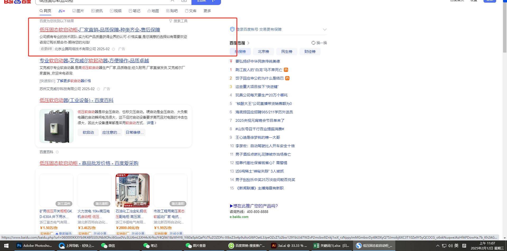Open hot search 《新闻联播》主播海霞有新职

[x=260, y=188]
